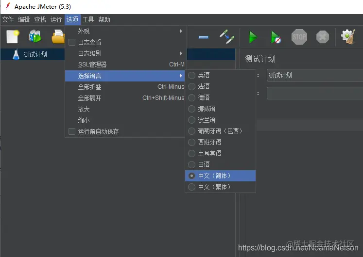Choose 全部展开 menu entry

point(125,98)
